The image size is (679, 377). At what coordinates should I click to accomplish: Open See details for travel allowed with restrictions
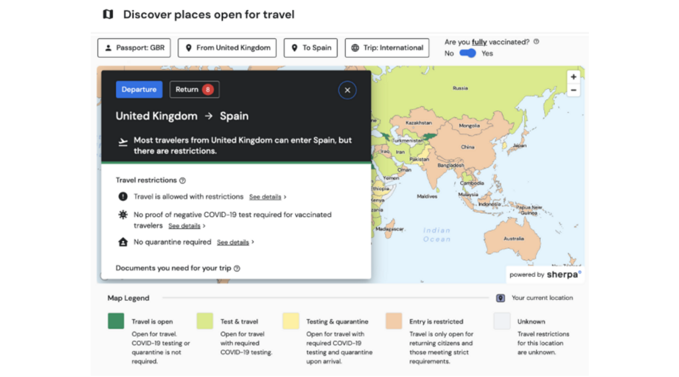click(x=265, y=197)
